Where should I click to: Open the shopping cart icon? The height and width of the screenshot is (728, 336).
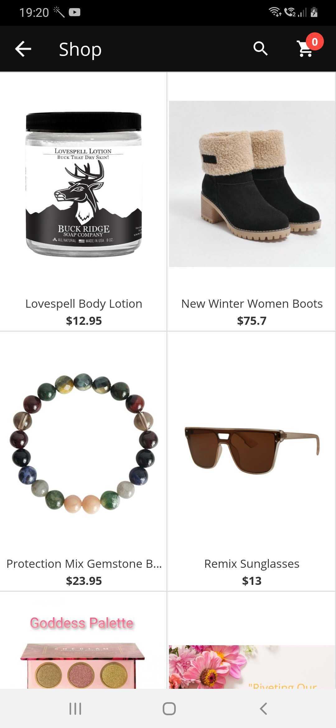[x=306, y=49]
